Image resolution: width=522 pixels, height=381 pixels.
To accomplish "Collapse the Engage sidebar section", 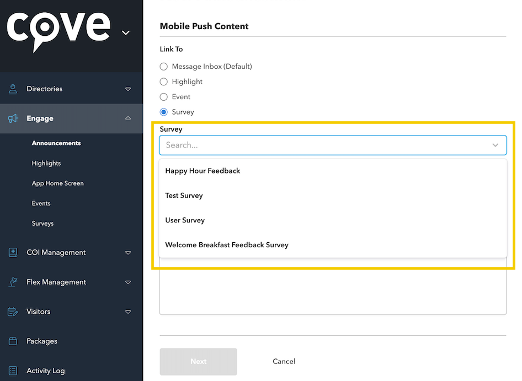I will [128, 118].
